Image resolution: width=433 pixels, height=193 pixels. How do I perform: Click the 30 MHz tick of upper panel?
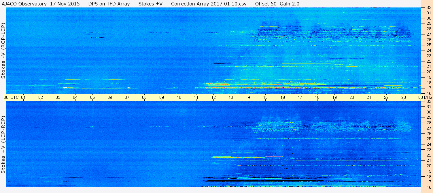pyautogui.click(x=429, y=18)
